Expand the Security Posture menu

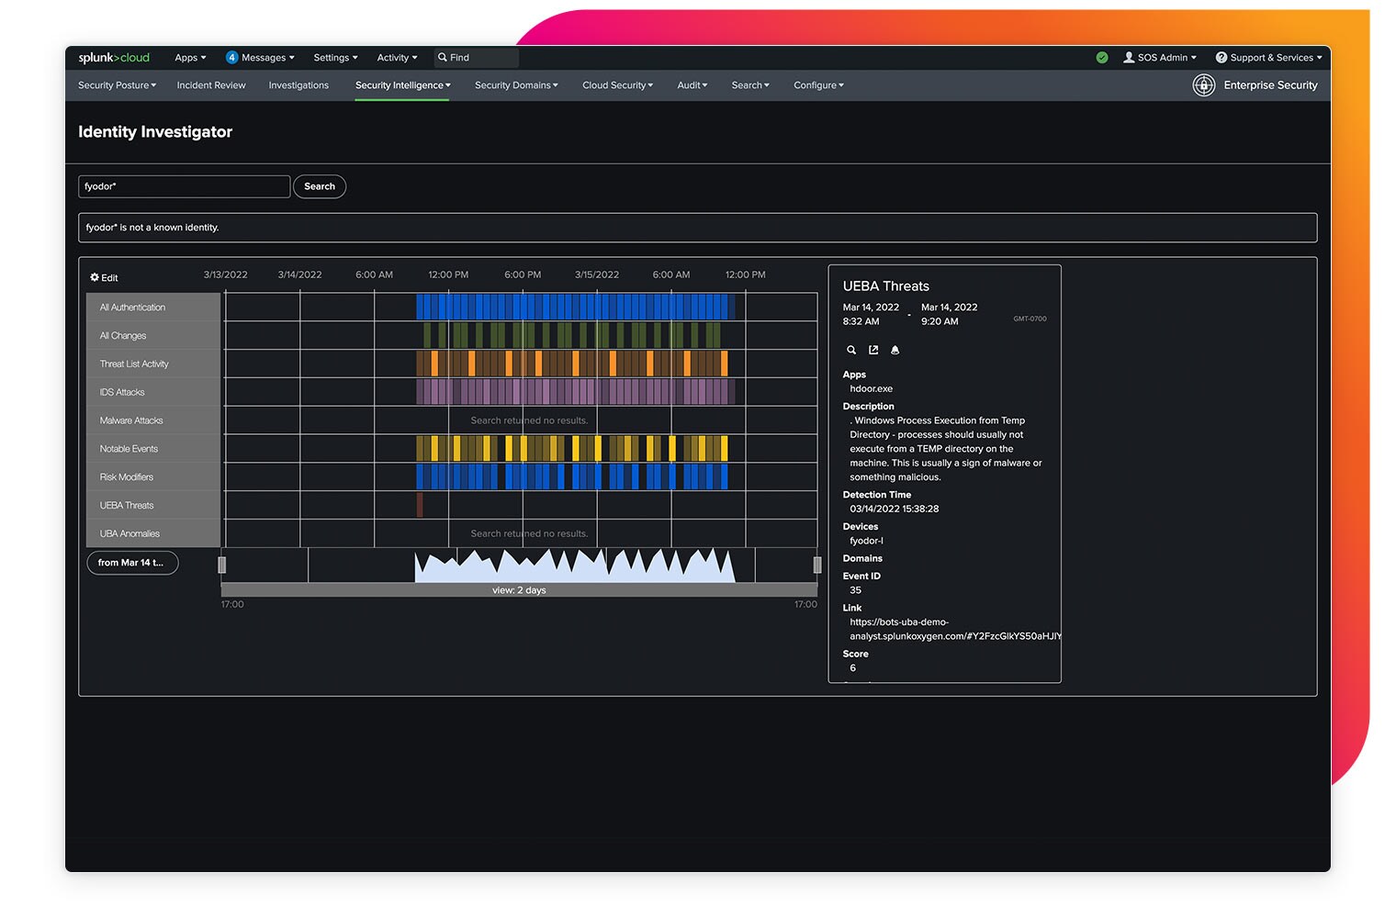pyautogui.click(x=117, y=85)
